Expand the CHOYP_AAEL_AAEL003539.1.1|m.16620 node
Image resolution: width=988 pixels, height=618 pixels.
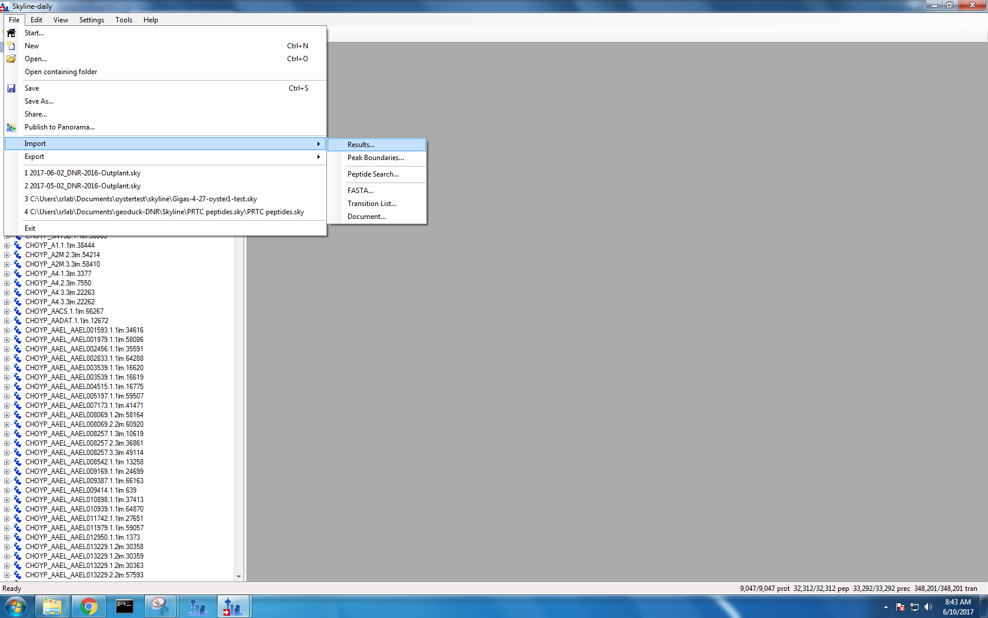(x=7, y=368)
